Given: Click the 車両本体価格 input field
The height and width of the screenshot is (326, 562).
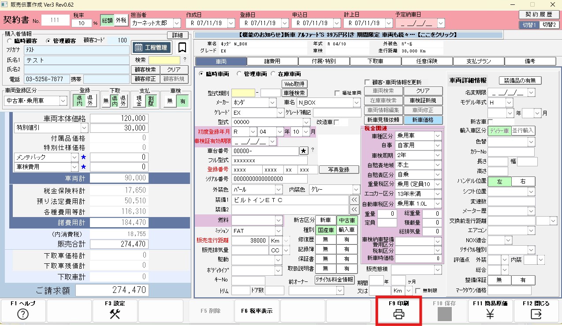Looking at the screenshot, I should pyautogui.click(x=119, y=118).
